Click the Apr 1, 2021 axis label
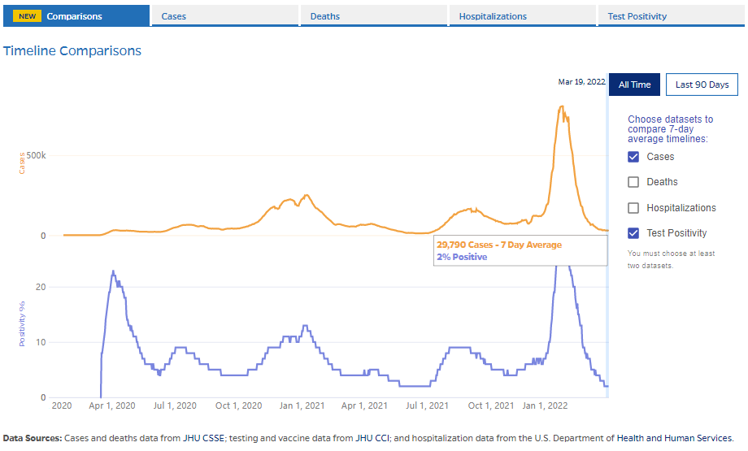 [x=364, y=405]
